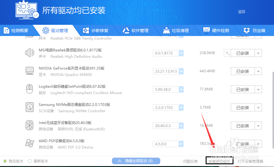Click the Samsung NVMe disk icon
The width and height of the screenshot is (274, 167).
tap(30, 107)
